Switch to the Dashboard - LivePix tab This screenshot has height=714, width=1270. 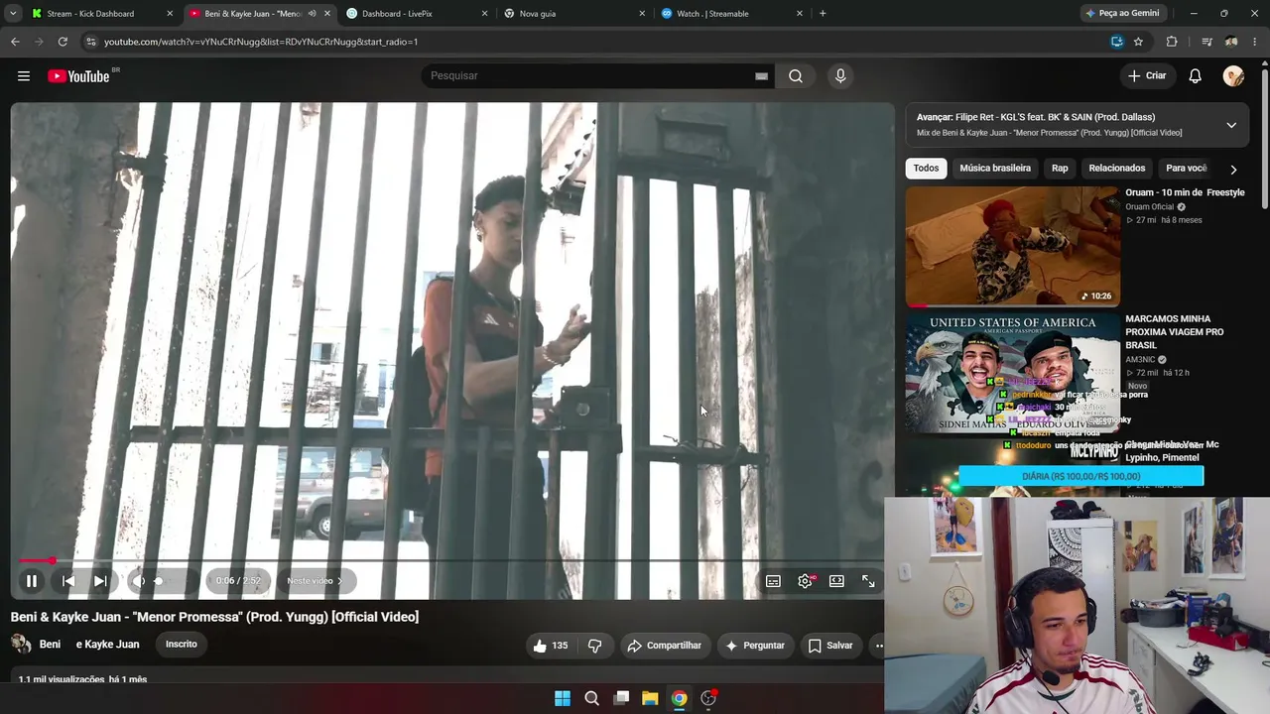pos(416,14)
